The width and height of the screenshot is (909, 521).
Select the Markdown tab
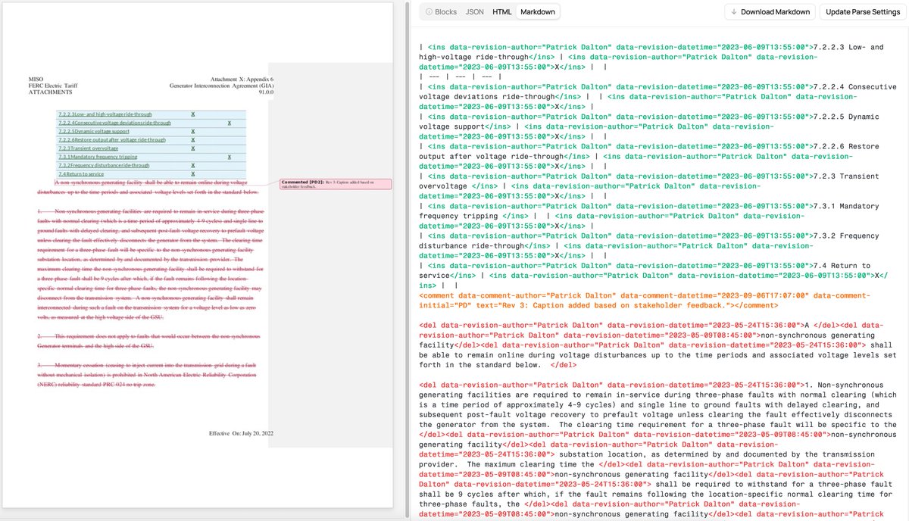pyautogui.click(x=537, y=11)
